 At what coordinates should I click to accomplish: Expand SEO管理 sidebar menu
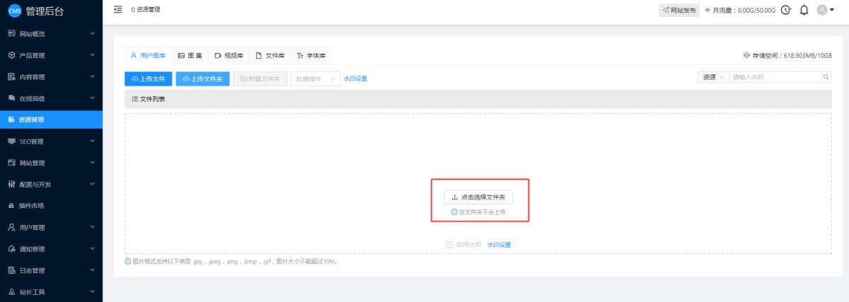pos(51,141)
